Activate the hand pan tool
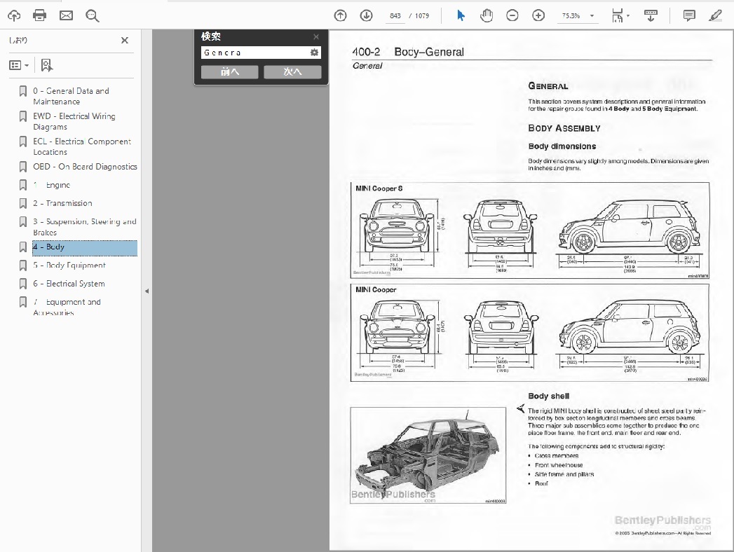 click(x=487, y=15)
